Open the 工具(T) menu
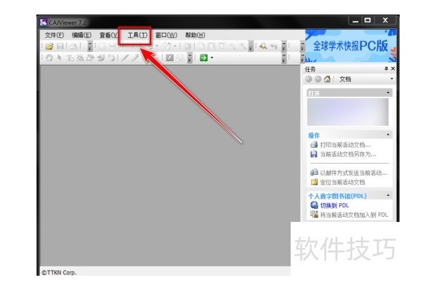The height and width of the screenshot is (291, 436). click(137, 35)
